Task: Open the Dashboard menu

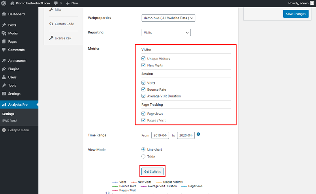Action: [x=19, y=14]
